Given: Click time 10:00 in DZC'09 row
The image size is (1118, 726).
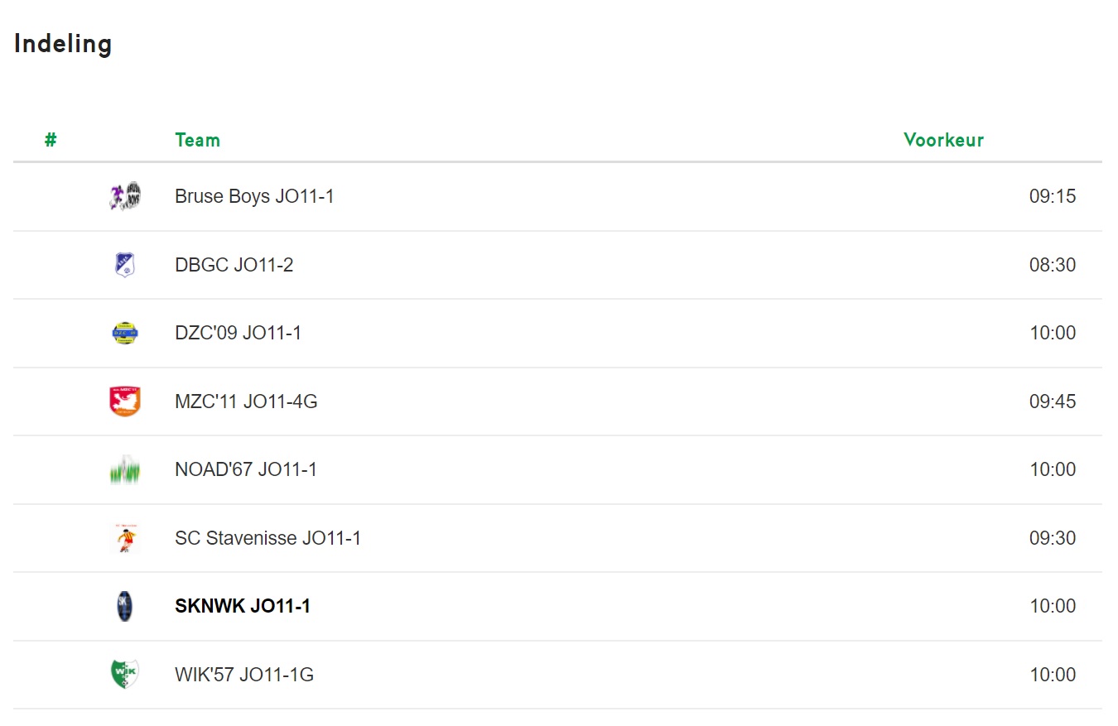Looking at the screenshot, I should point(1053,333).
